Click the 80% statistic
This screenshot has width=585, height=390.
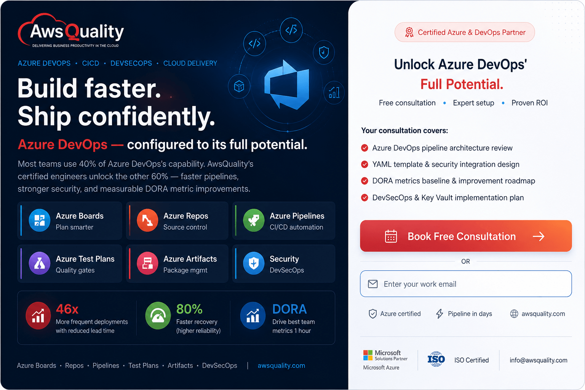pos(189,309)
